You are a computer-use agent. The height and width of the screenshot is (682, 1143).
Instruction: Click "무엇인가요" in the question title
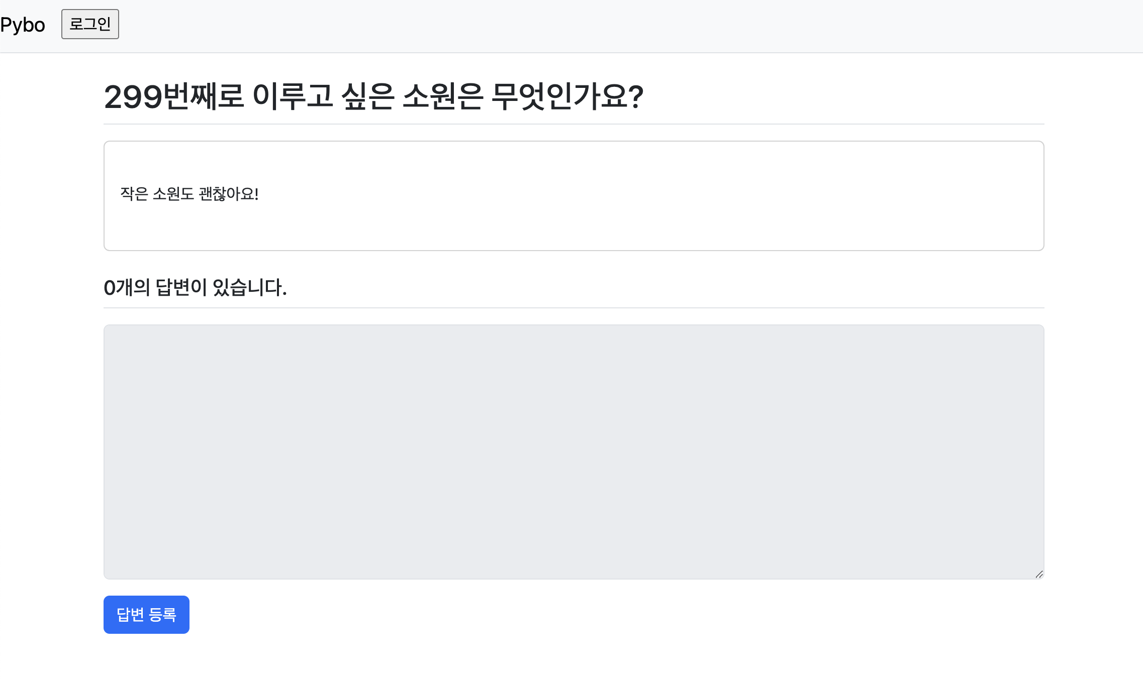click(x=559, y=96)
